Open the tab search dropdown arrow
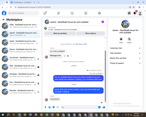Image resolution: width=146 pixels, height=117 pixels. [2, 2]
